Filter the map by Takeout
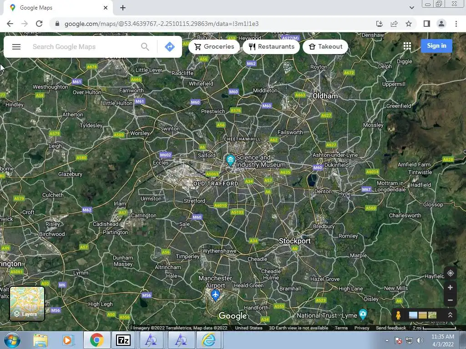 (x=325, y=47)
